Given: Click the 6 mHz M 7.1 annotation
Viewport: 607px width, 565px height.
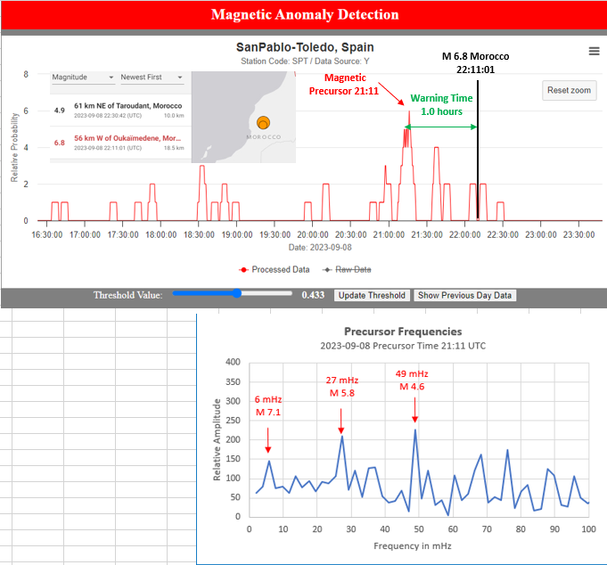Looking at the screenshot, I should coord(268,406).
